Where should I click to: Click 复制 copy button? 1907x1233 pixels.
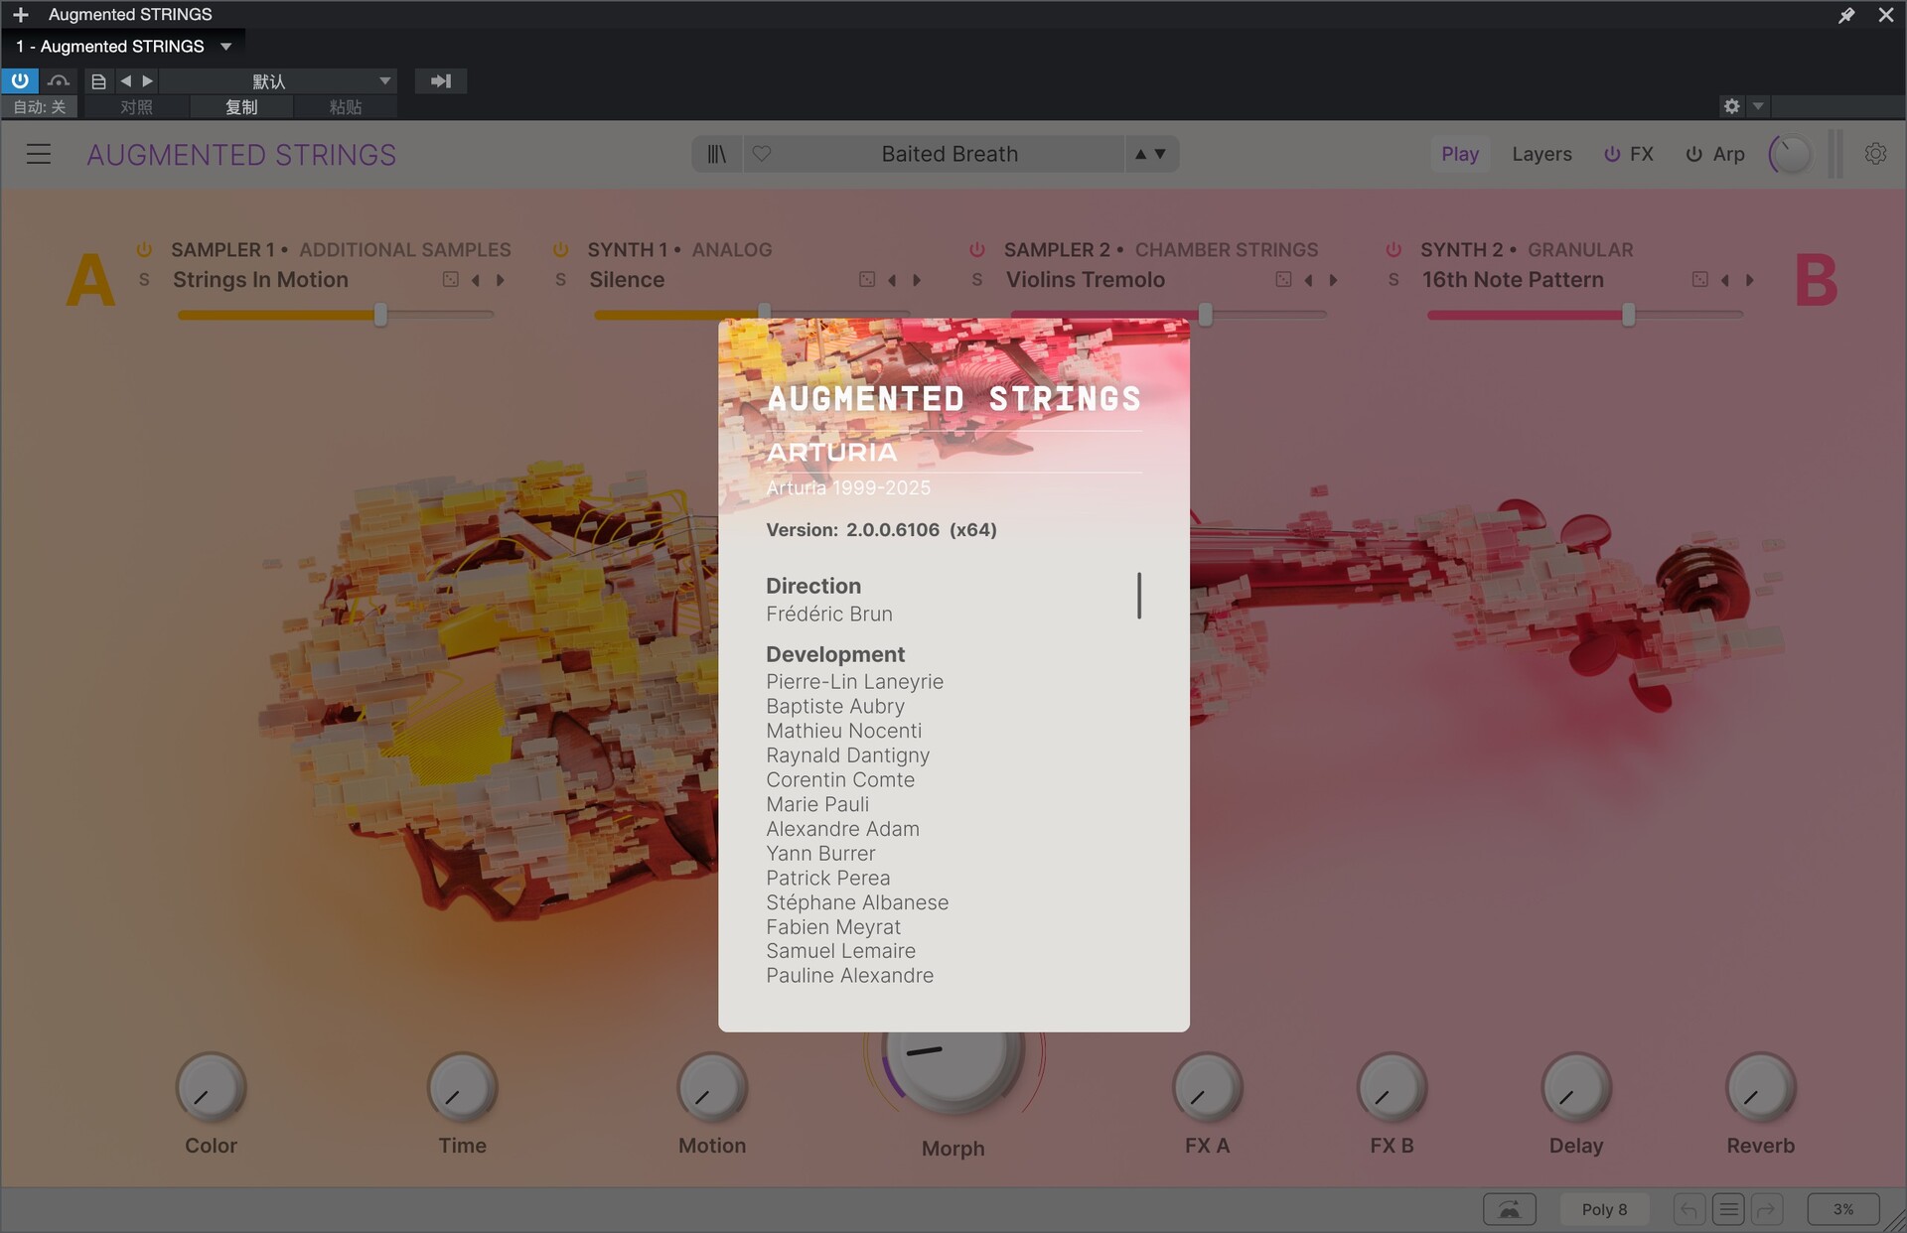click(x=241, y=106)
